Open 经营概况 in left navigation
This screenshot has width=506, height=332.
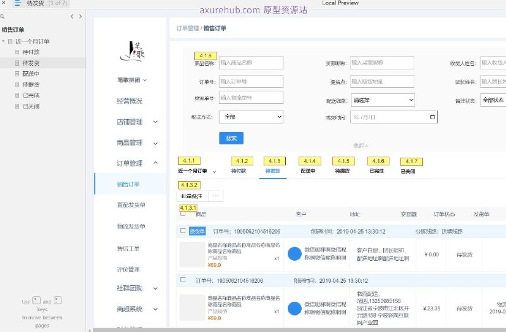coord(130,101)
